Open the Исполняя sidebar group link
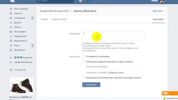The height and width of the screenshot is (100, 178). [x=24, y=57]
